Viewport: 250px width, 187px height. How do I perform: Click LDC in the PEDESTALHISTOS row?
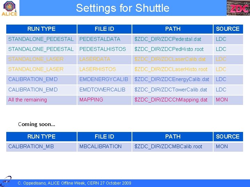click(x=221, y=49)
